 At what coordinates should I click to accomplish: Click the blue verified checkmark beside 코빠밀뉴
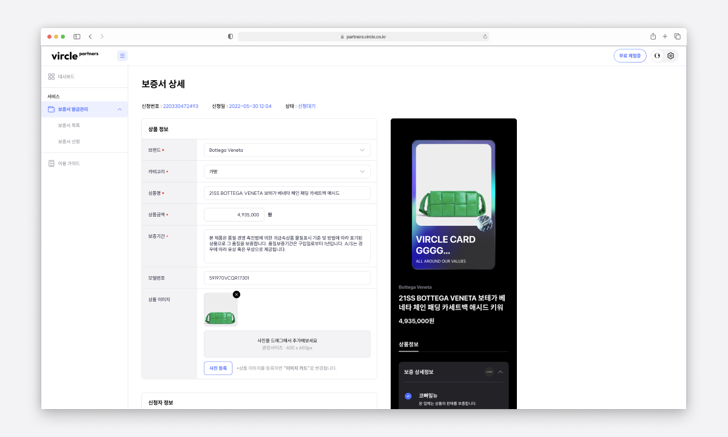(408, 395)
